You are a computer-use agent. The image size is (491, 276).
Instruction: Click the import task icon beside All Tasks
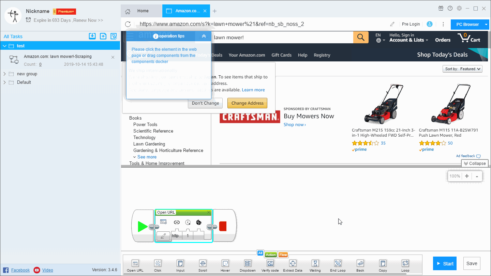pos(92,36)
